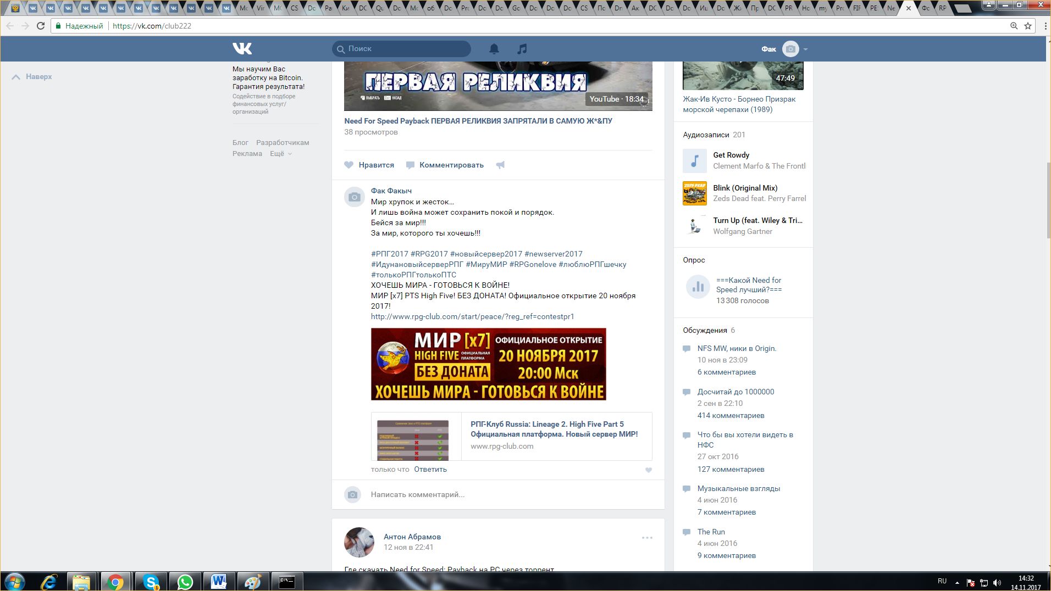The image size is (1051, 591).
Task: Open Internet Explorer from taskbar
Action: [49, 582]
